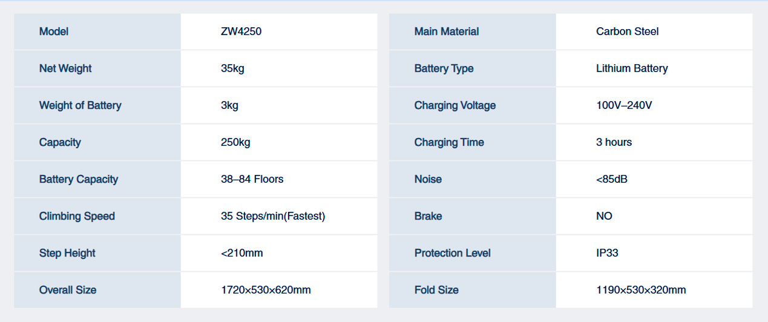Select the Carbon Steel value
768x322 pixels.
point(627,31)
